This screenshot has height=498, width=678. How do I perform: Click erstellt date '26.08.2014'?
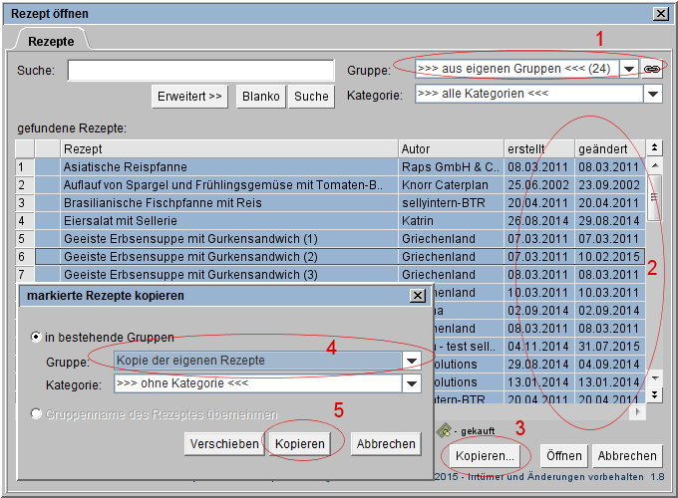pos(539,221)
